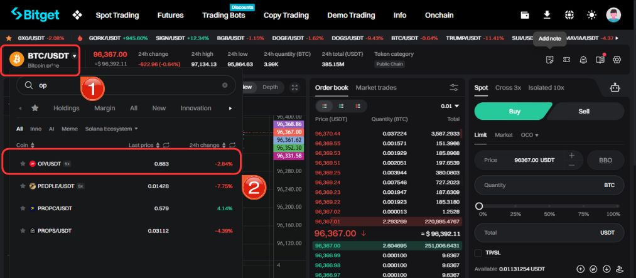Open the BTC/USDT pair selector dropdown
636x278 pixels.
pyautogui.click(x=74, y=56)
